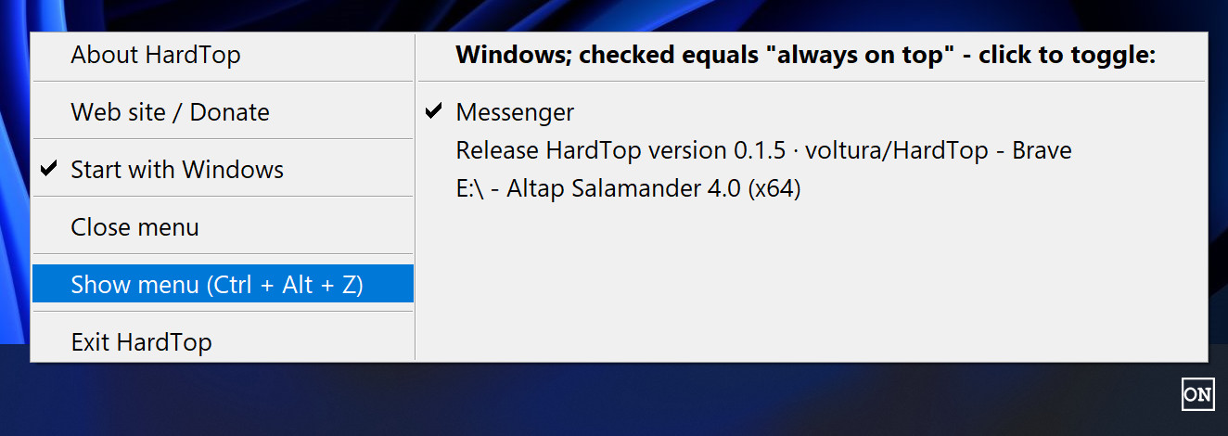
Task: Enable always on top for Altap Salamander
Action: 628,189
